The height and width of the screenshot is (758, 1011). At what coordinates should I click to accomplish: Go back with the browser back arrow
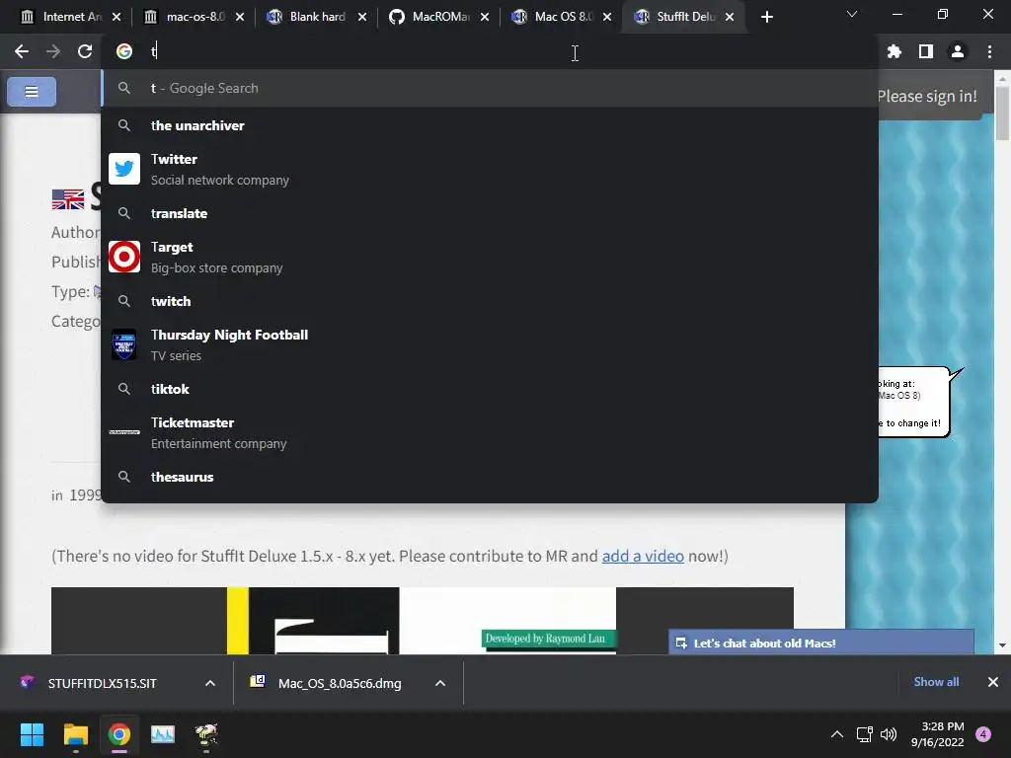pyautogui.click(x=22, y=51)
